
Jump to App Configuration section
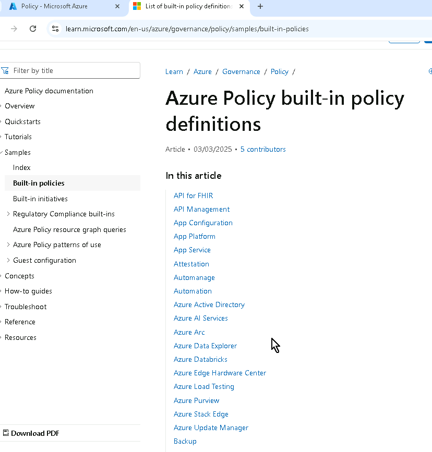(203, 223)
